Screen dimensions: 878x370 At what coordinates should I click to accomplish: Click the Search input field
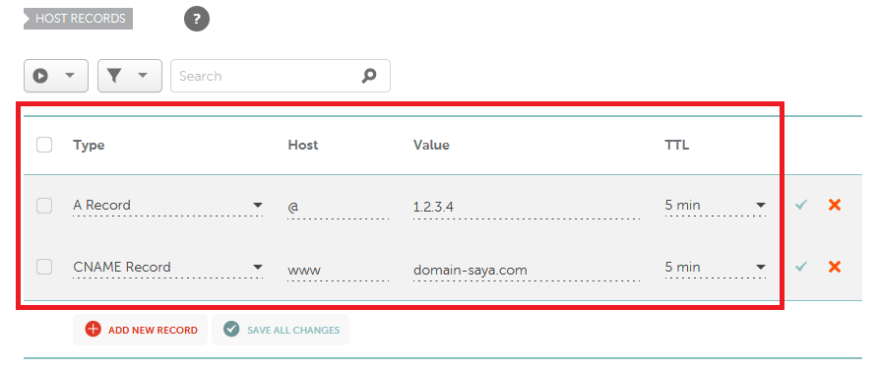[x=280, y=76]
